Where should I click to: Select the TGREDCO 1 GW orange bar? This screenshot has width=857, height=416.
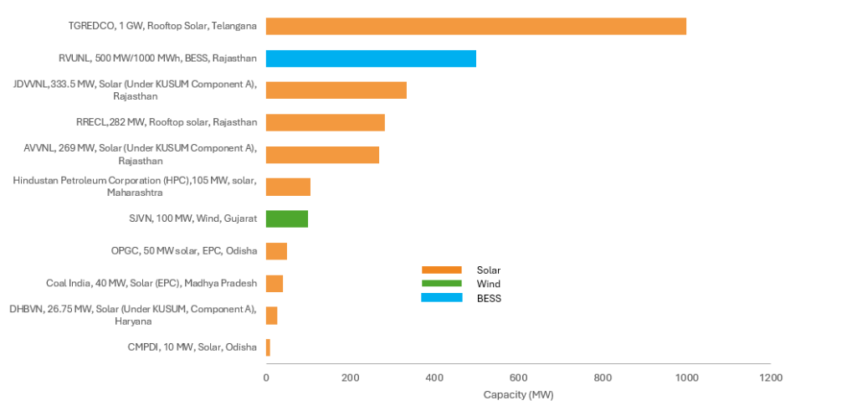475,26
